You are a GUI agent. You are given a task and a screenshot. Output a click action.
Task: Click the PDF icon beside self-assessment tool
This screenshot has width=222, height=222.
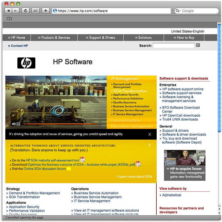[82, 159]
